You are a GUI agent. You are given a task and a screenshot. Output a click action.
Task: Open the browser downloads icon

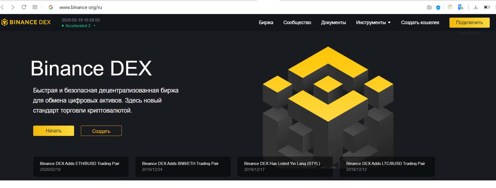476,7
